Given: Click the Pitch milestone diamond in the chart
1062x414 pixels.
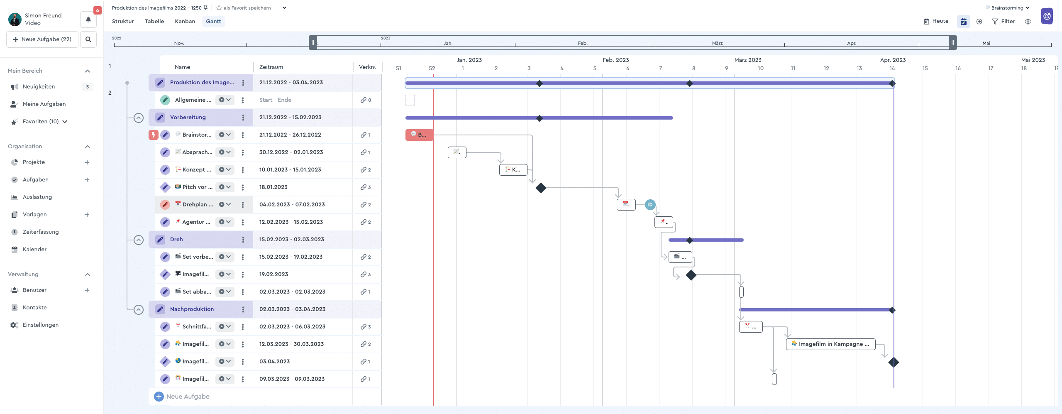Looking at the screenshot, I should click(541, 188).
